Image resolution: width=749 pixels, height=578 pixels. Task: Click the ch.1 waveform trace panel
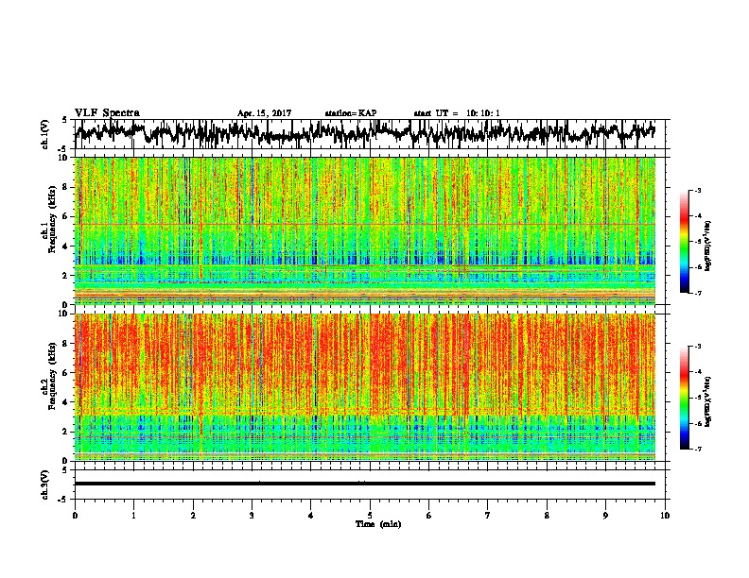pyautogui.click(x=369, y=134)
